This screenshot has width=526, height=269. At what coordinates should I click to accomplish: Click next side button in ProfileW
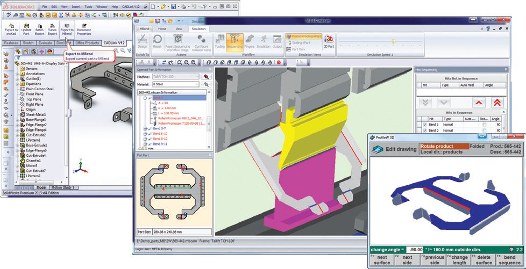[x=407, y=260]
